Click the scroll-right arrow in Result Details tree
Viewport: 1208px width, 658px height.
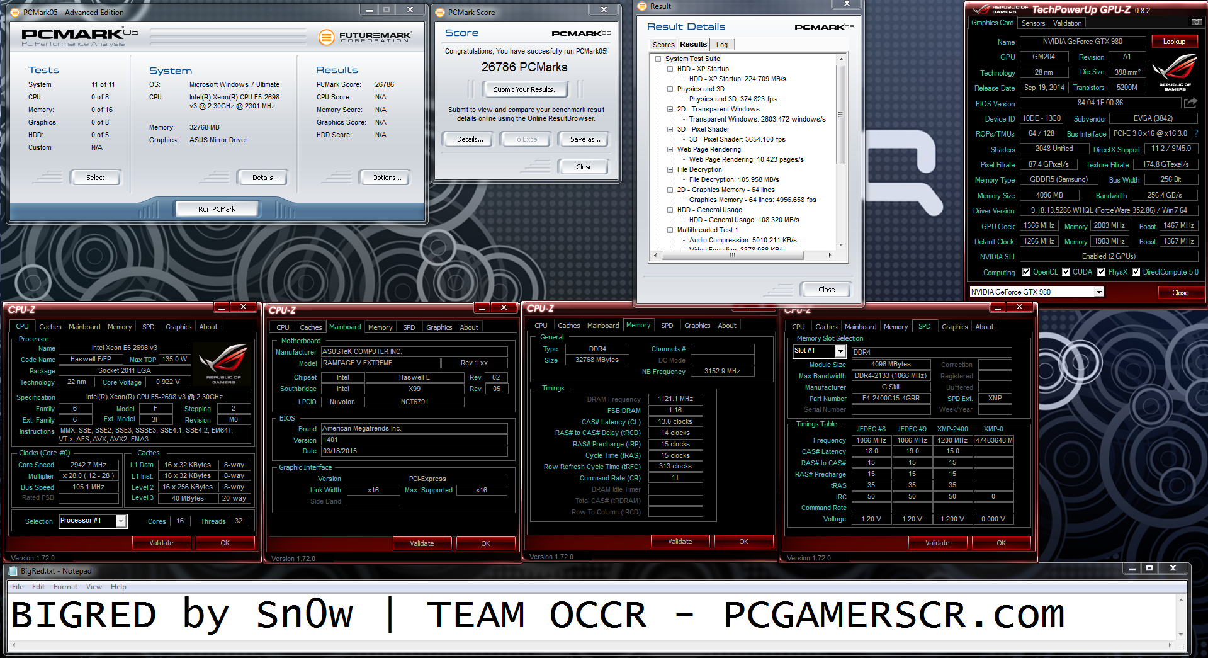click(x=830, y=255)
